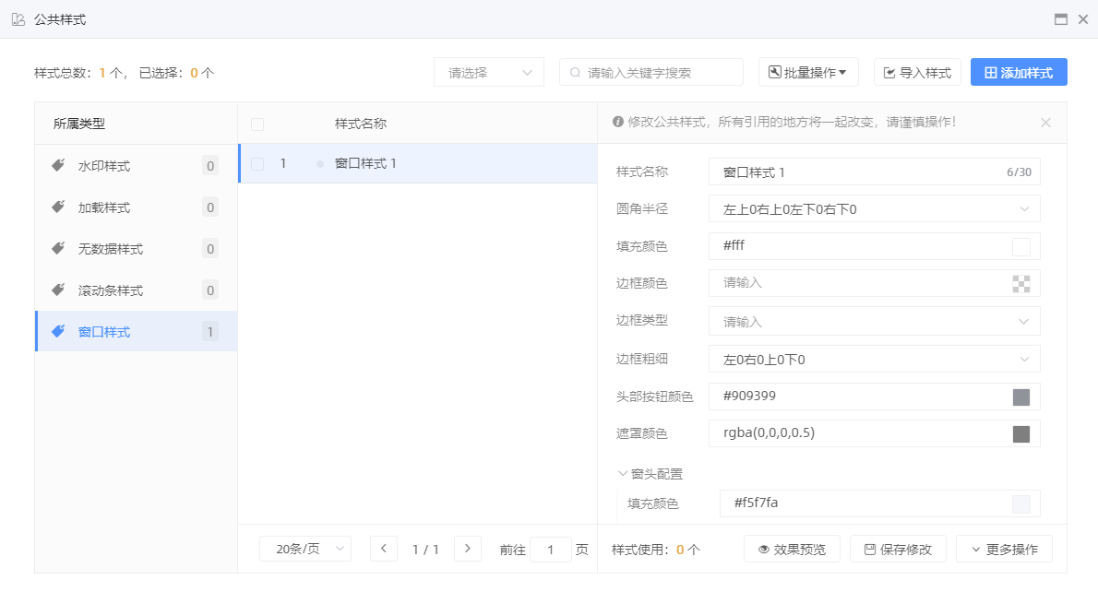
Task: Click the tag icon beside 加载样式
Action: point(58,207)
